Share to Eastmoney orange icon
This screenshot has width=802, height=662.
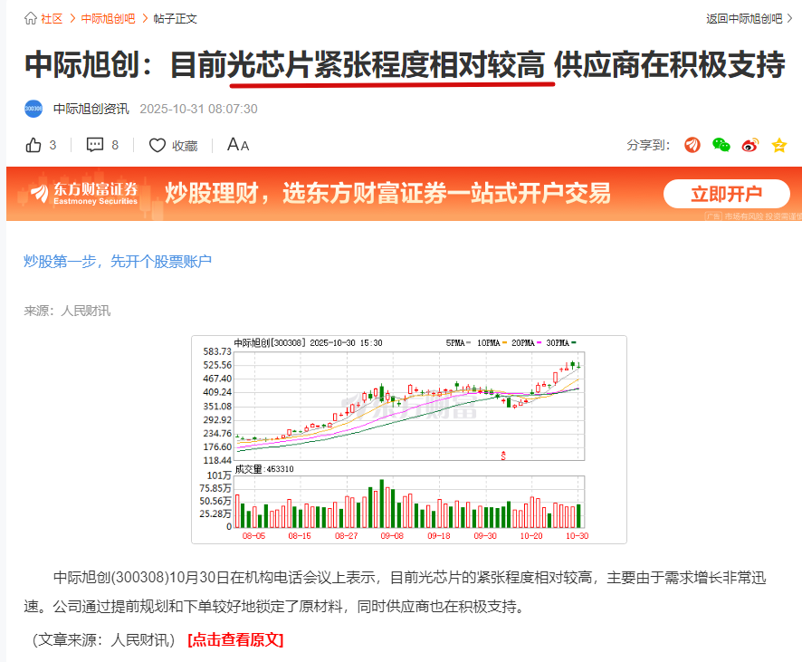pos(692,145)
